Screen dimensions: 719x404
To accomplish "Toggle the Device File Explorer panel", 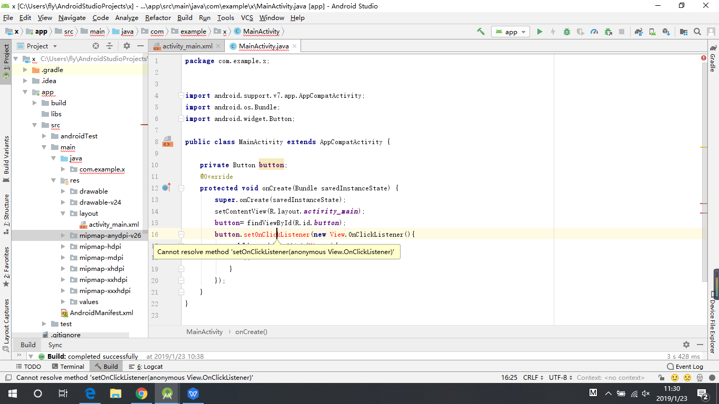I will click(x=713, y=326).
